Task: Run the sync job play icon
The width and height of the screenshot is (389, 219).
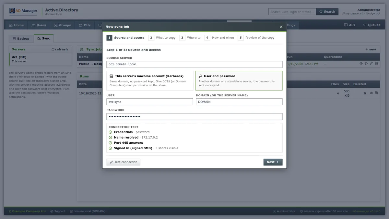Action: 366,64
